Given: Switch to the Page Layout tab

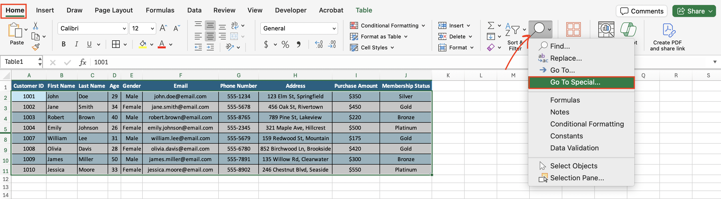Looking at the screenshot, I should click(114, 10).
